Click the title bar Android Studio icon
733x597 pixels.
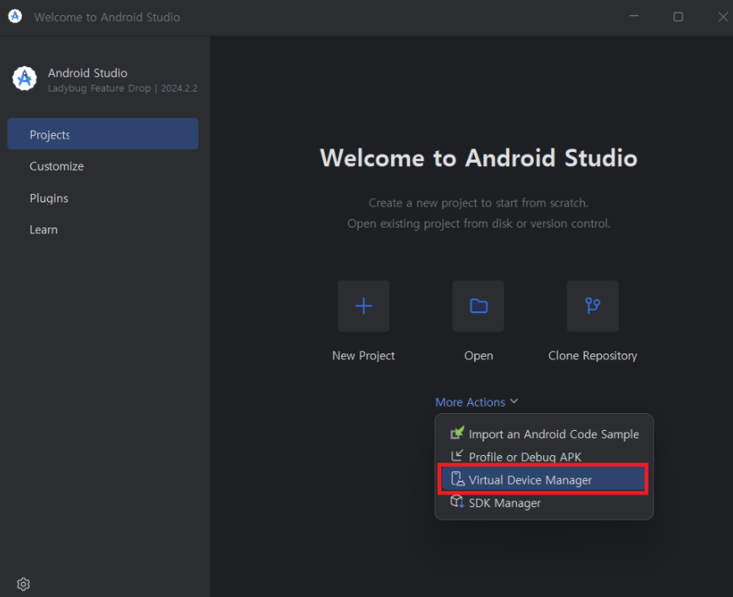15,16
